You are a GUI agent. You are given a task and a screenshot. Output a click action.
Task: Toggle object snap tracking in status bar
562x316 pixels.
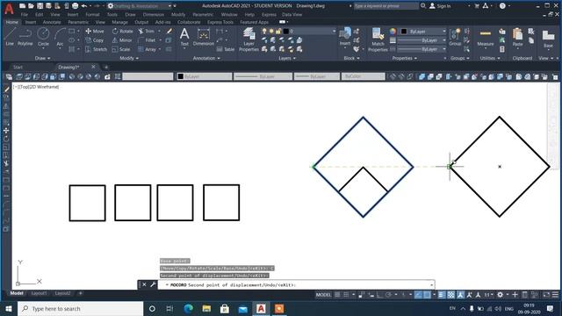point(418,295)
